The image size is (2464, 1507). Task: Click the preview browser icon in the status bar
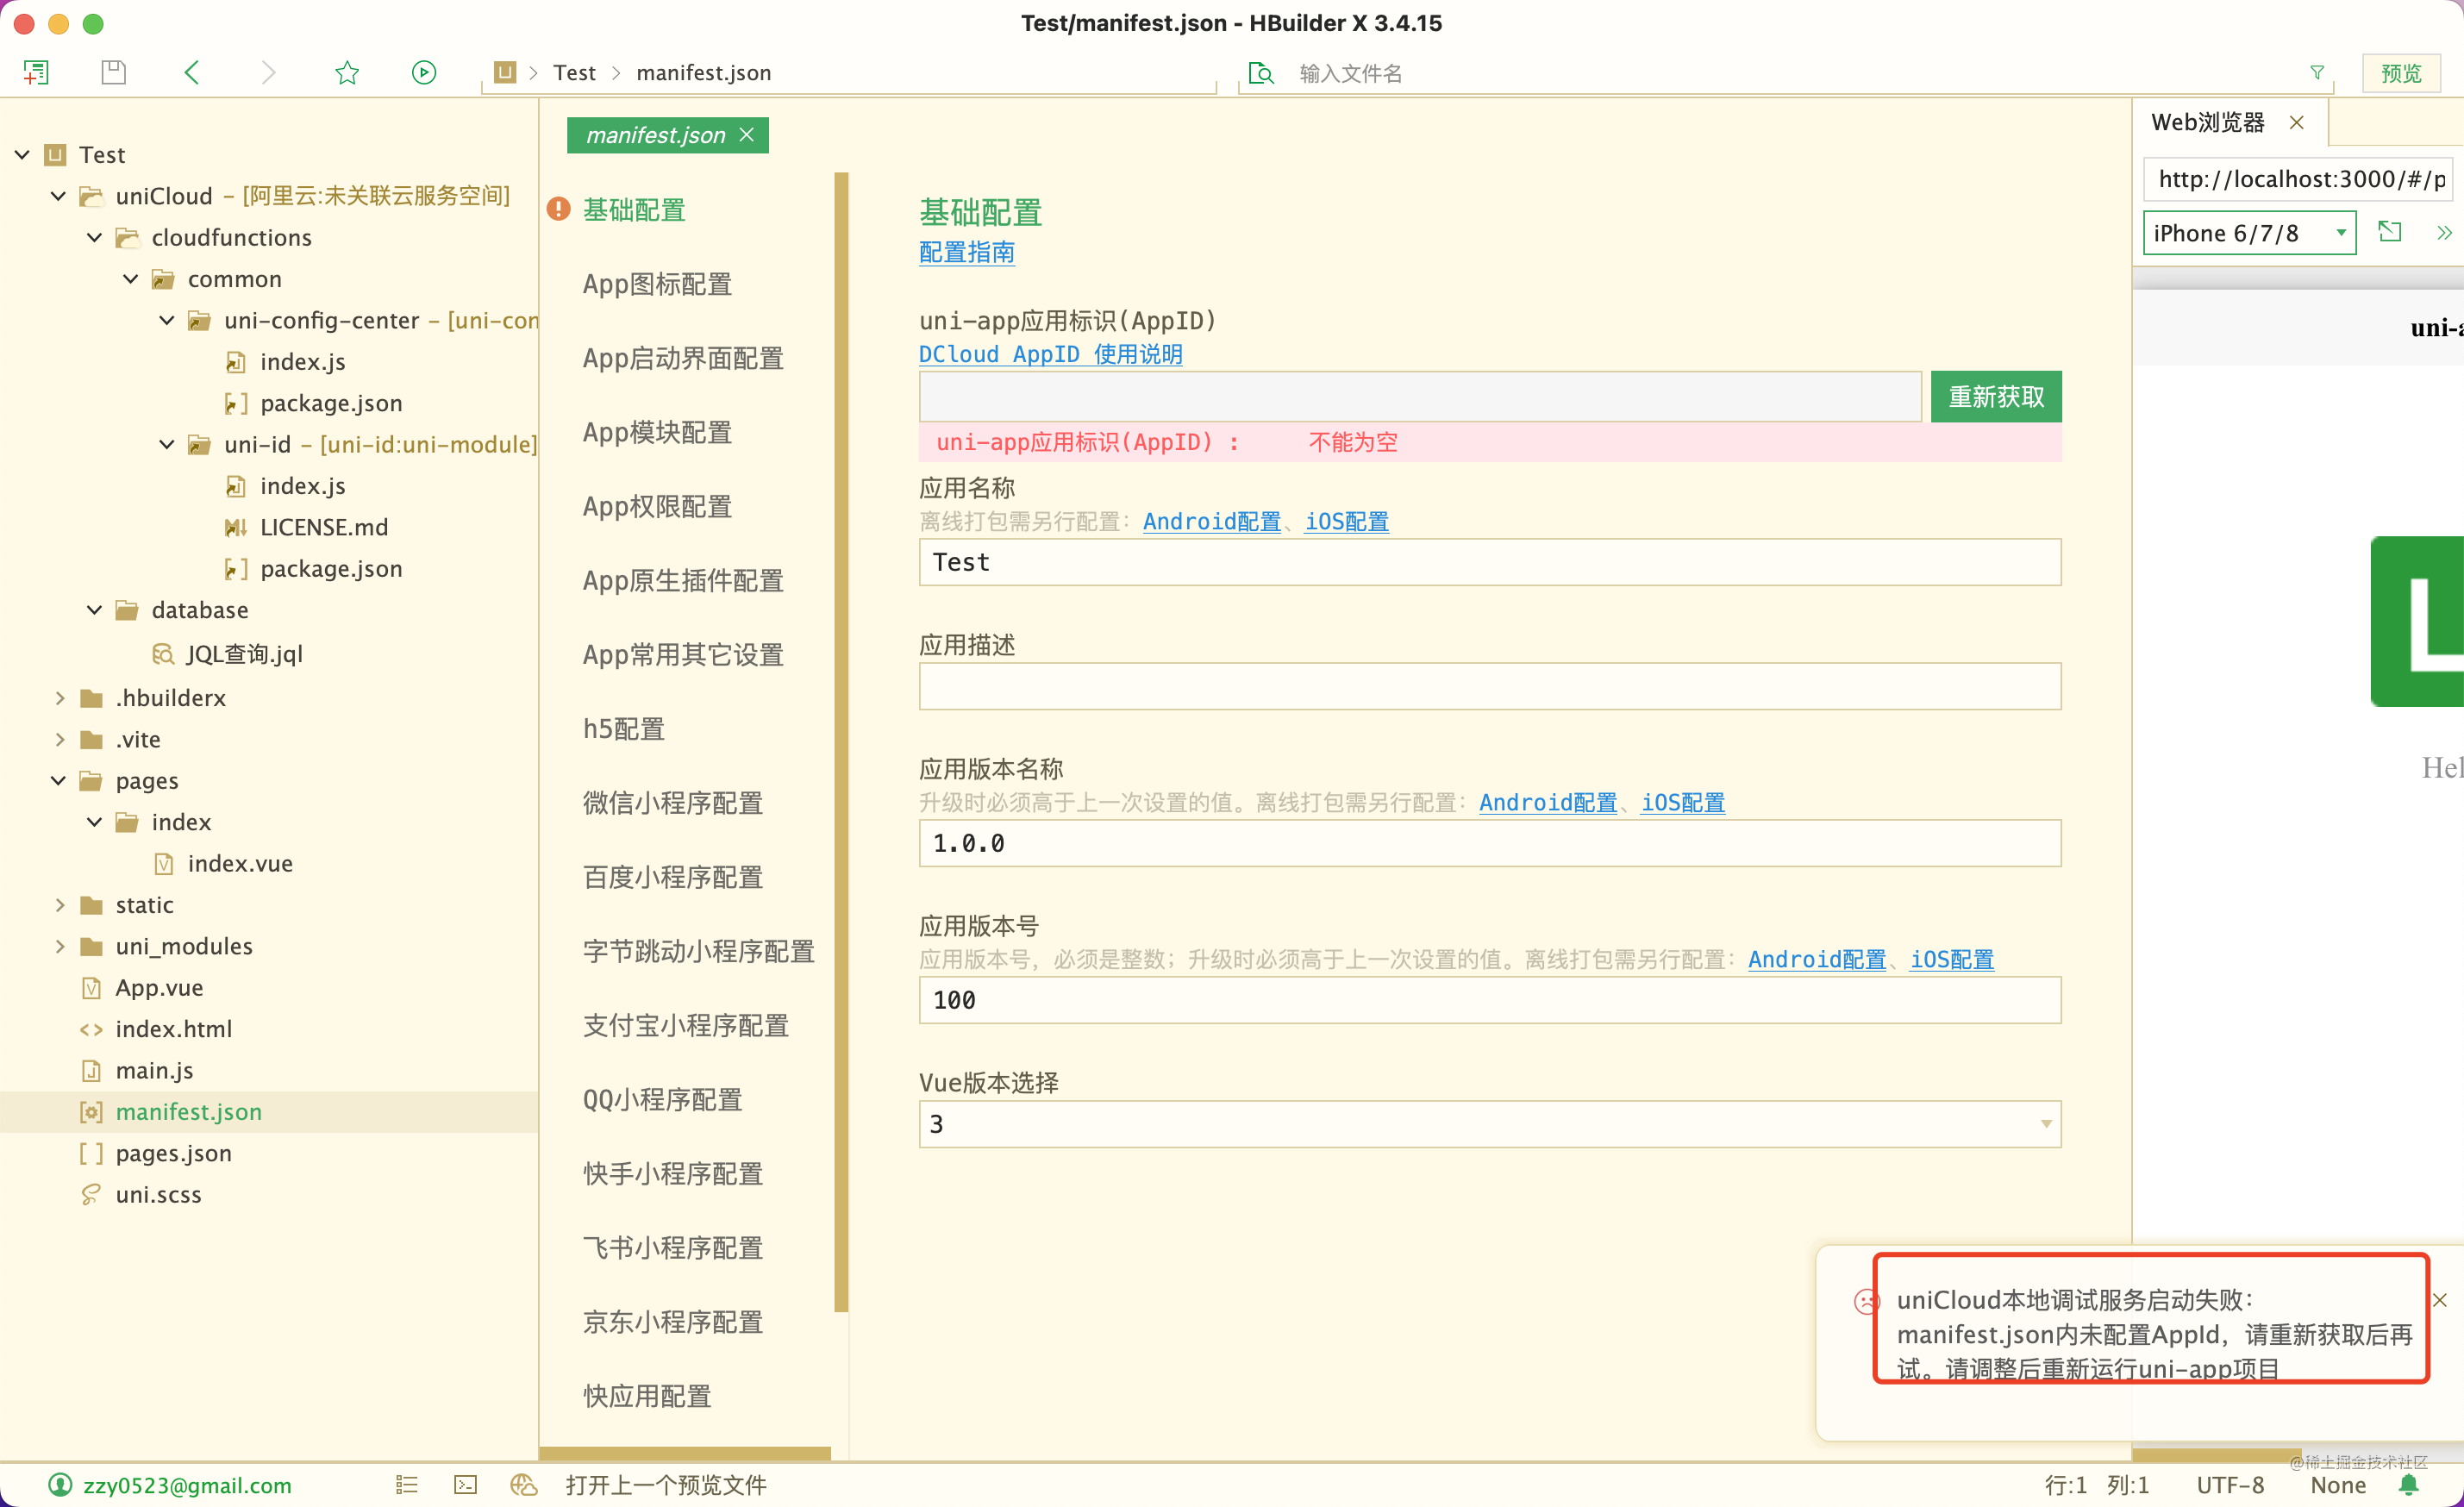tap(523, 1484)
